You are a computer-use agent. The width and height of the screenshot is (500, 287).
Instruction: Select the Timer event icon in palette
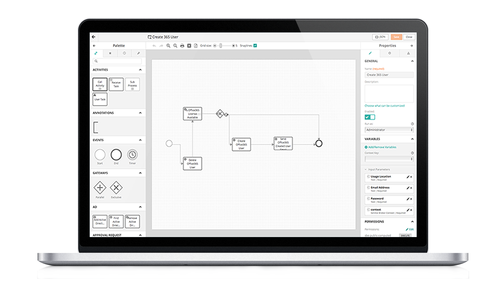click(x=132, y=155)
